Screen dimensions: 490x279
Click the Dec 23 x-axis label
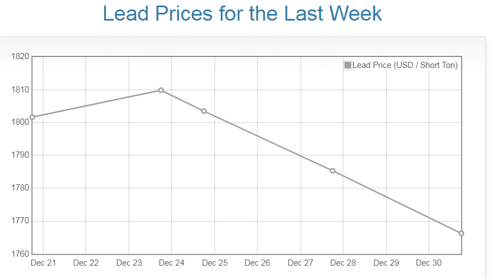point(129,263)
